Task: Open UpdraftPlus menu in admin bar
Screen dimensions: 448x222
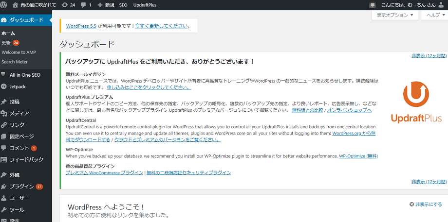Action: click(145, 5)
